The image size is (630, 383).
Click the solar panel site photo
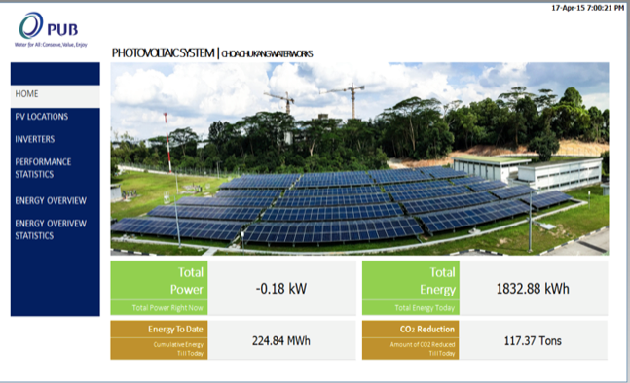pos(359,158)
